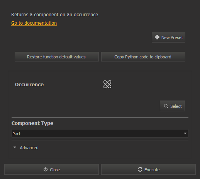The image size is (200, 179).
Task: Choose an occurrence with the Select button
Action: pos(172,106)
